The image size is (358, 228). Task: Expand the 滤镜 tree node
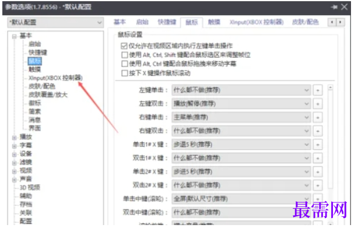[x=15, y=163]
